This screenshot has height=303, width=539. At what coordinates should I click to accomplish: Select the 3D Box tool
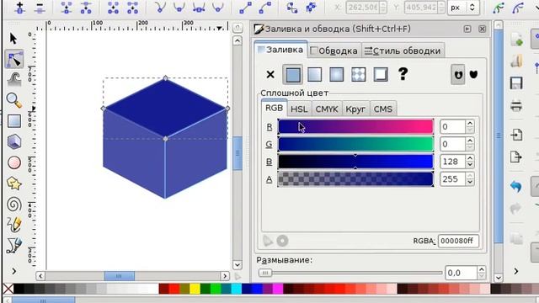[x=14, y=141]
